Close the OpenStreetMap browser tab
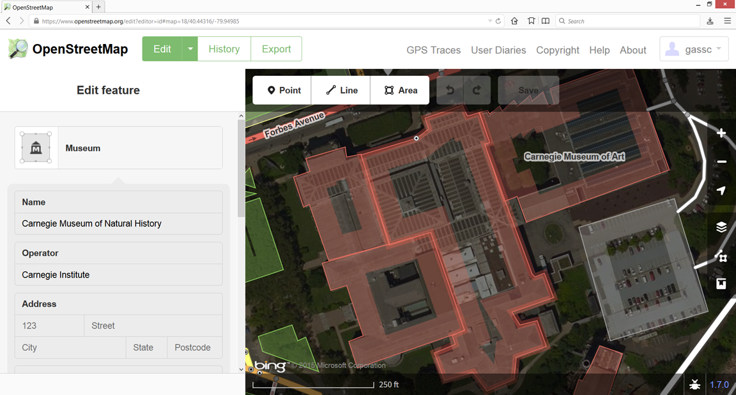The image size is (736, 395). tap(88, 7)
